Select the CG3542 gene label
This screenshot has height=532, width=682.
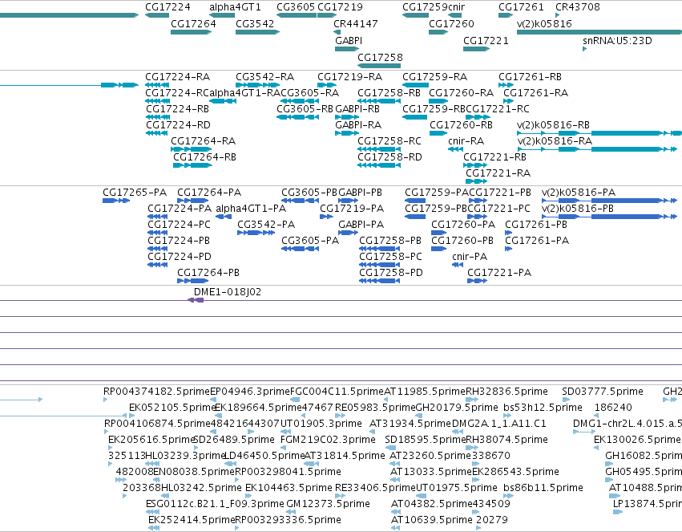pos(255,23)
